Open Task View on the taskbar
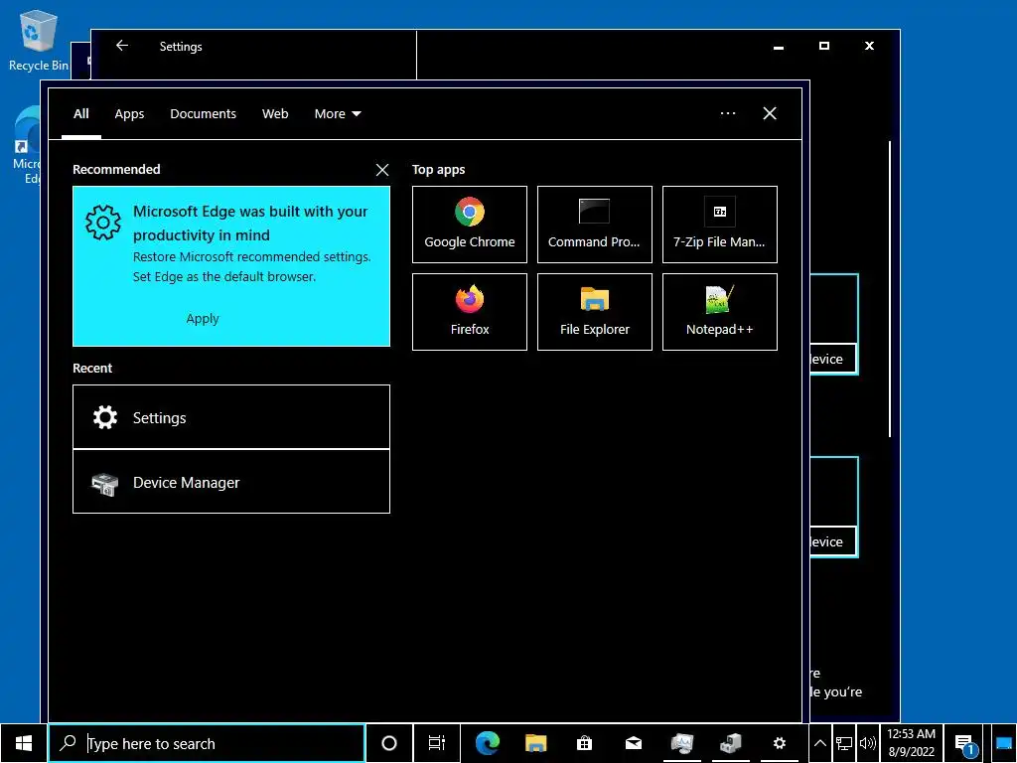Screen dimensions: 1017x763 (x=437, y=743)
